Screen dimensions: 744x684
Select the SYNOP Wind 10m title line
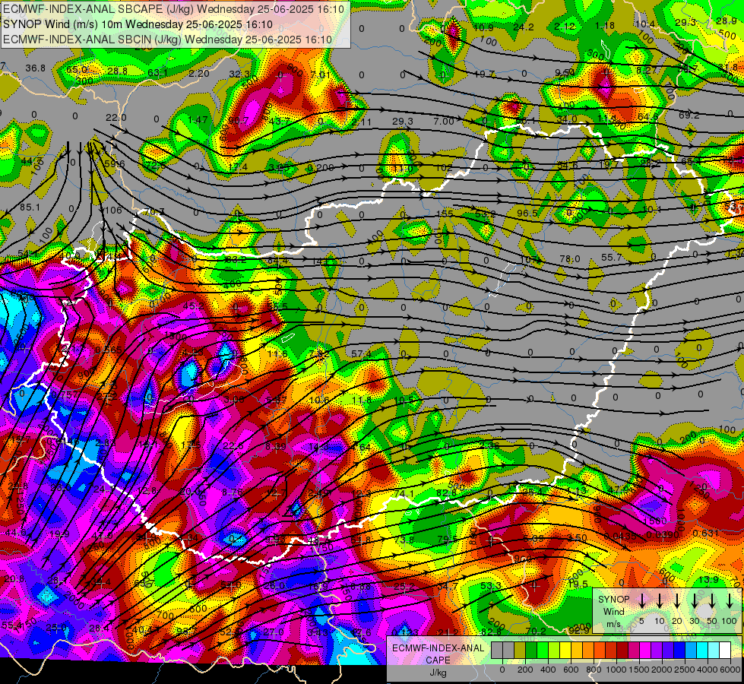tap(138, 24)
